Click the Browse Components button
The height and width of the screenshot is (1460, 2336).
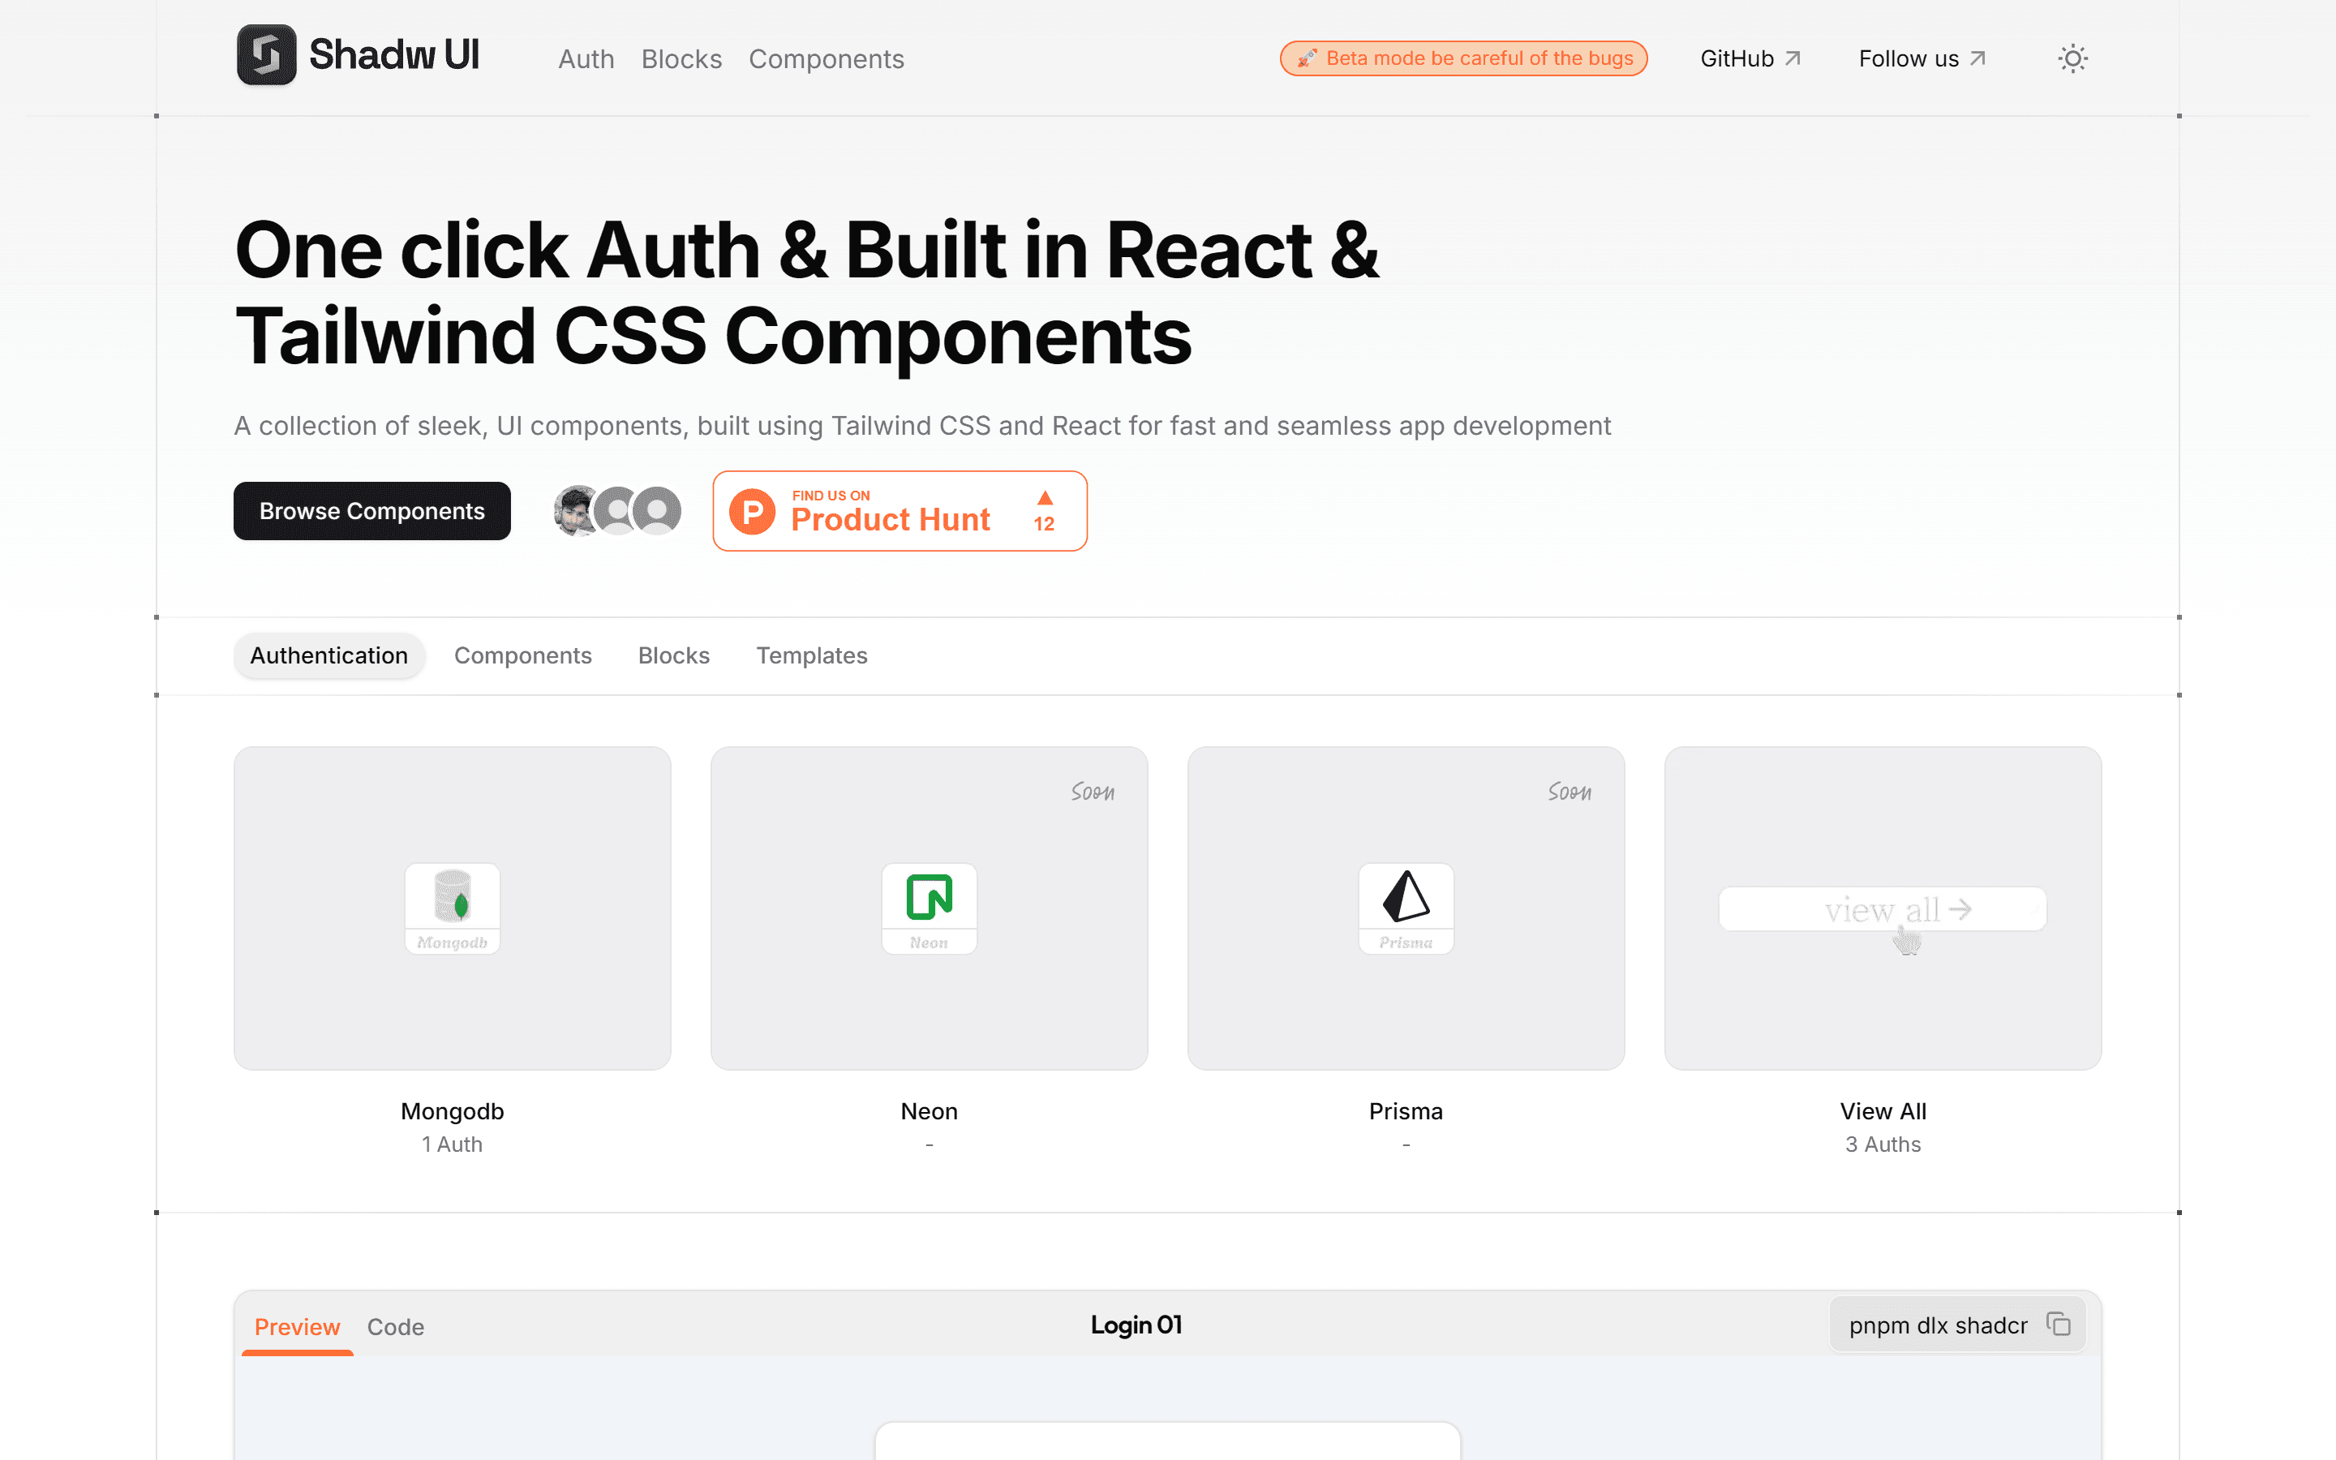click(x=371, y=511)
